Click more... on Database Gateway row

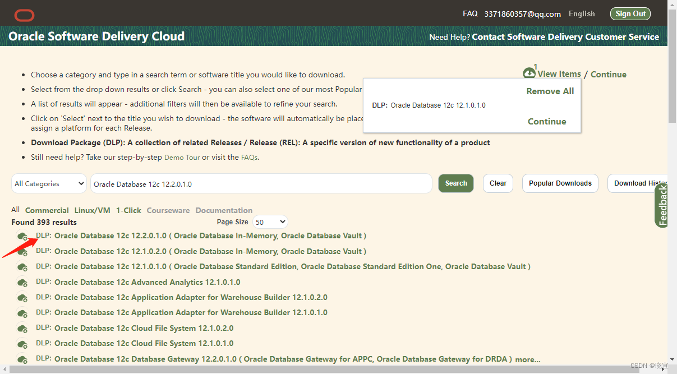[x=528, y=359]
